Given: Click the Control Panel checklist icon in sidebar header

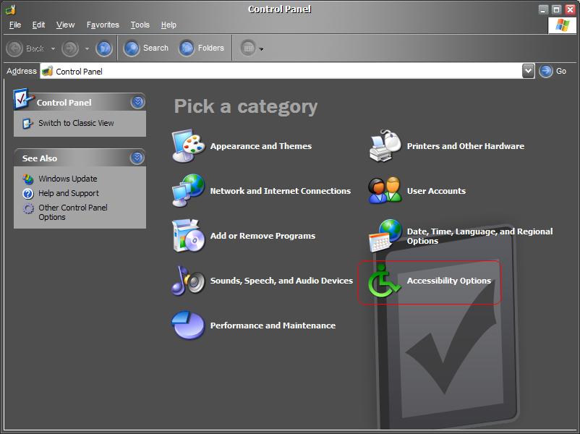Looking at the screenshot, I should coord(22,99).
